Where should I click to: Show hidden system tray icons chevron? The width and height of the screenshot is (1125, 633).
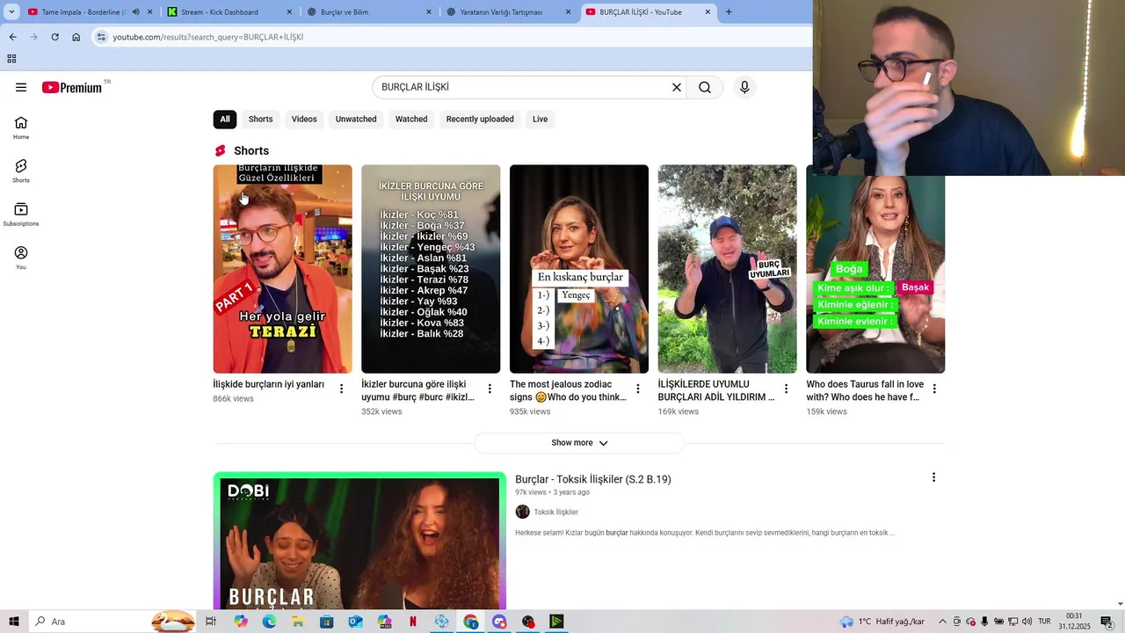click(942, 622)
